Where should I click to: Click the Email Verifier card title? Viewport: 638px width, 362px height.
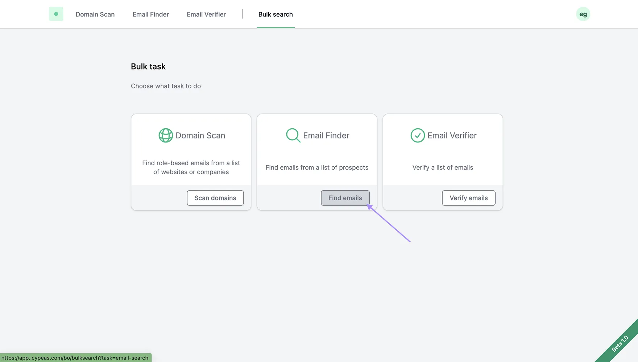452,136
